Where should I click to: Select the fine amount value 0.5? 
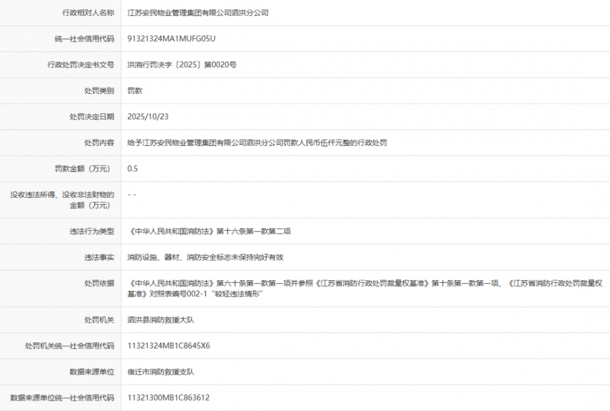click(x=132, y=169)
